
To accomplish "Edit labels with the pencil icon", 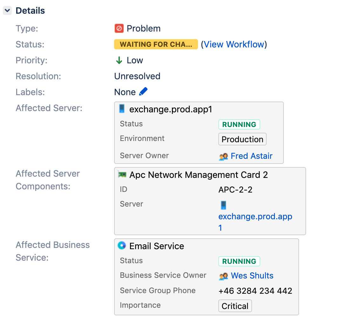I will pyautogui.click(x=143, y=92).
